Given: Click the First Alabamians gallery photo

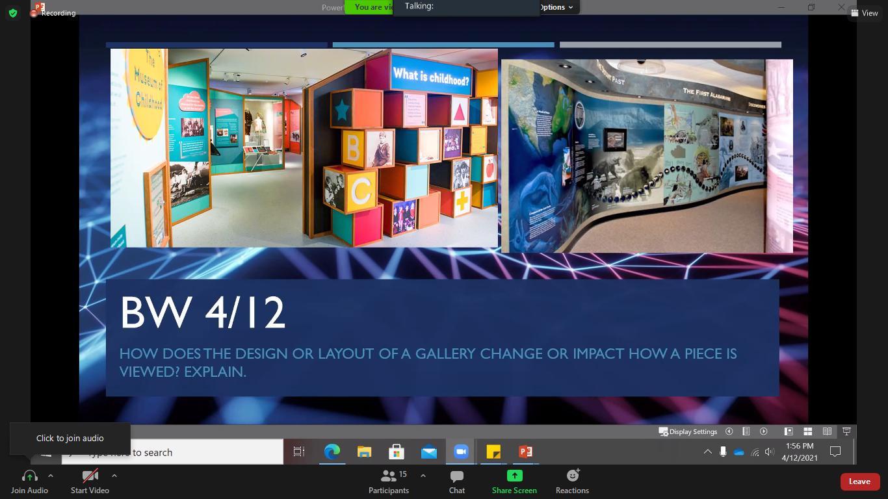Looking at the screenshot, I should [647, 156].
